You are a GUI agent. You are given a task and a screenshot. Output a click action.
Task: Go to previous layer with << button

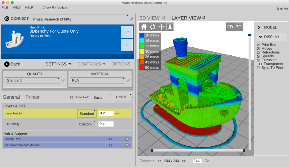point(159,161)
